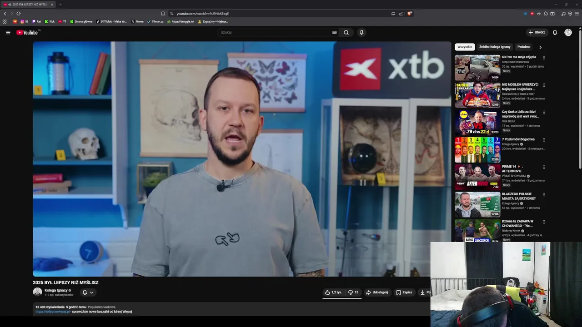The height and width of the screenshot is (327, 582).
Task: Open the Kick bookmark
Action: point(50,21)
